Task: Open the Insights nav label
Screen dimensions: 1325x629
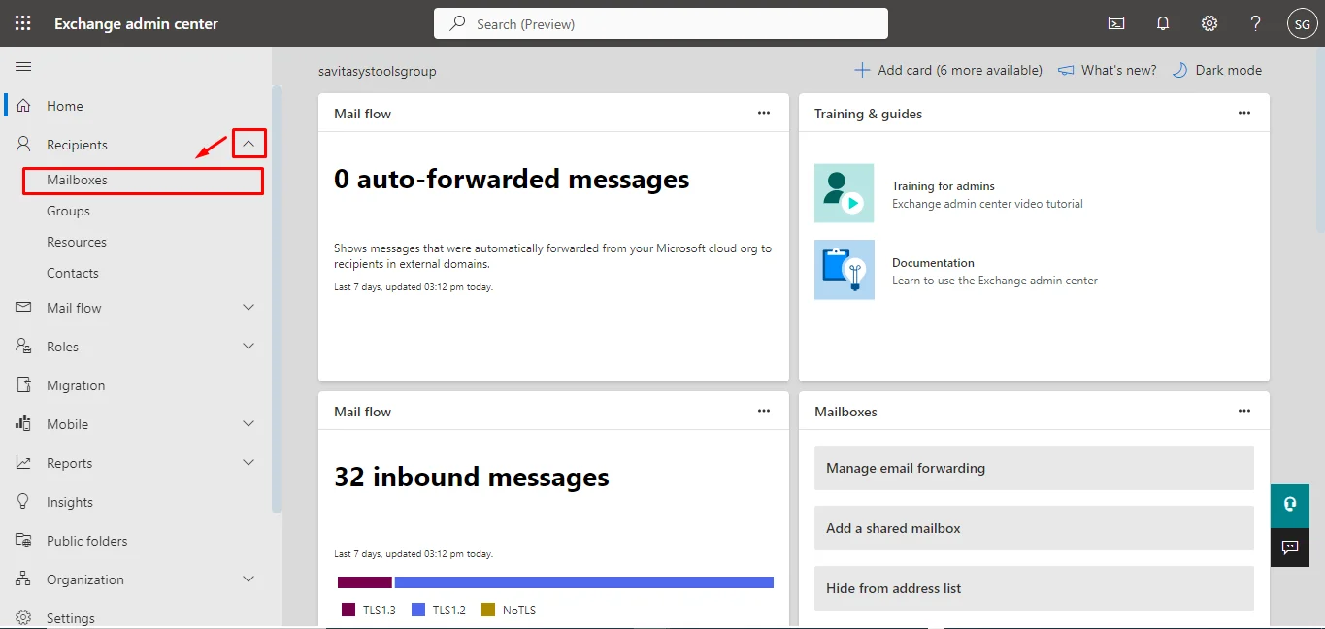Action: [x=70, y=502]
